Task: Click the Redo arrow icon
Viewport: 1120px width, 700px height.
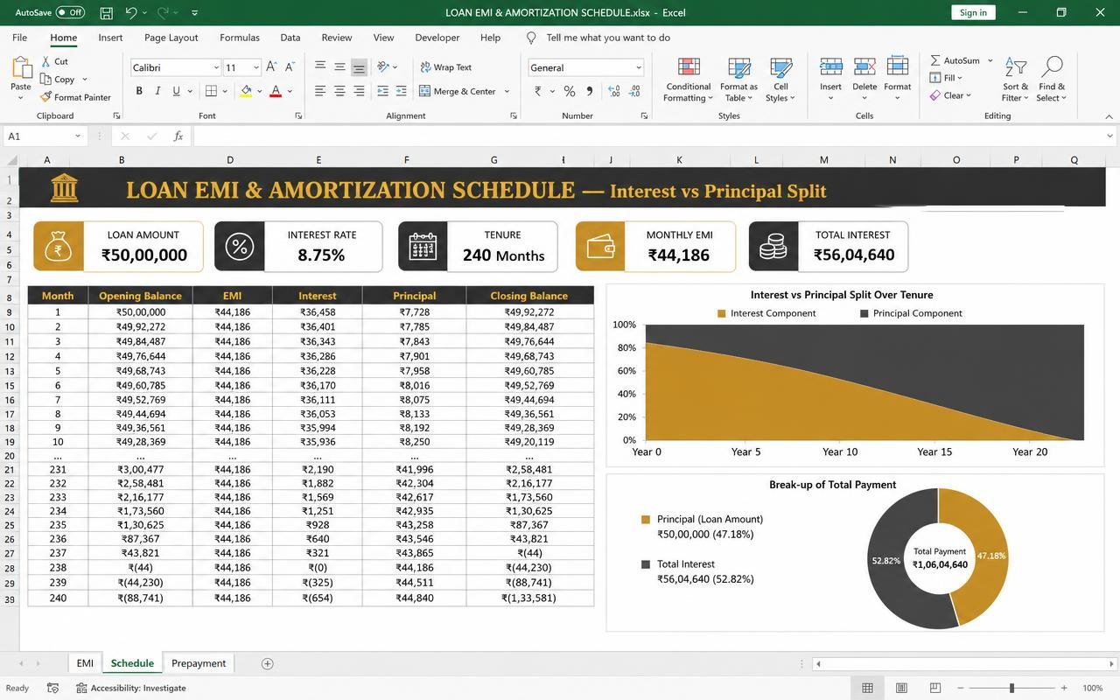Action: click(x=163, y=12)
